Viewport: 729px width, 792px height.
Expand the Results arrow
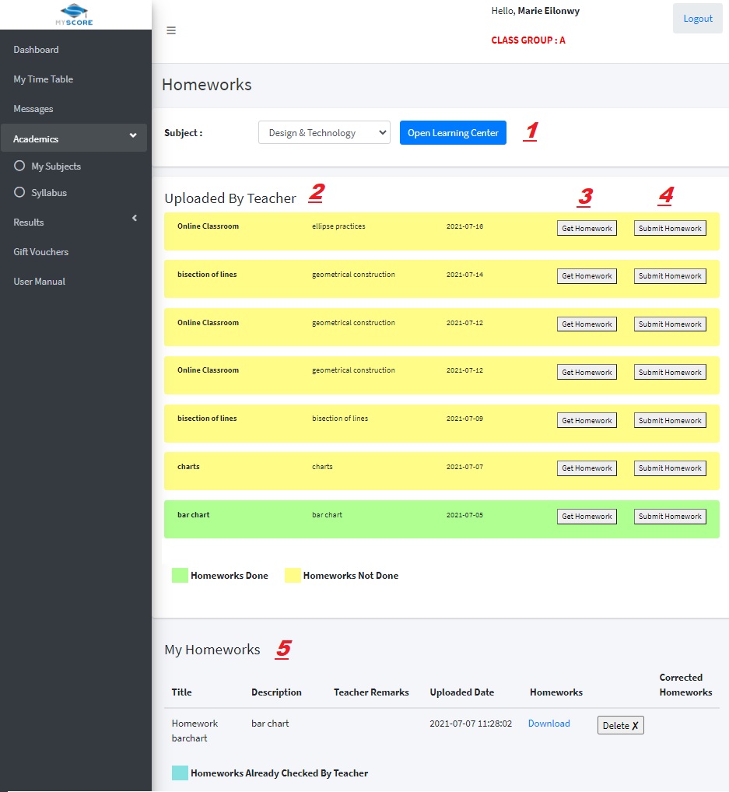tap(135, 218)
